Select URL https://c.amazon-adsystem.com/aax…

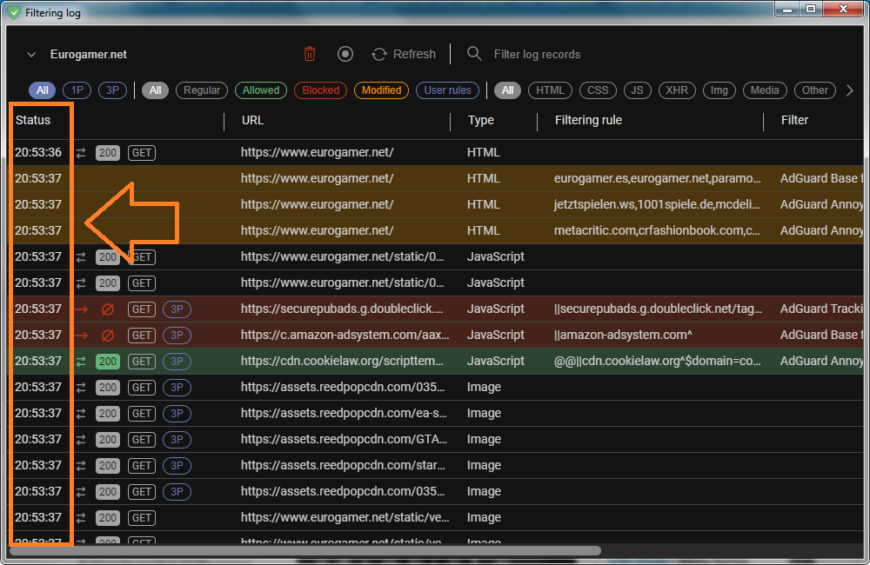(345, 335)
